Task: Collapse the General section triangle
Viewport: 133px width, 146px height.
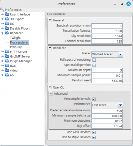Action: pyautogui.click(x=50, y=20)
